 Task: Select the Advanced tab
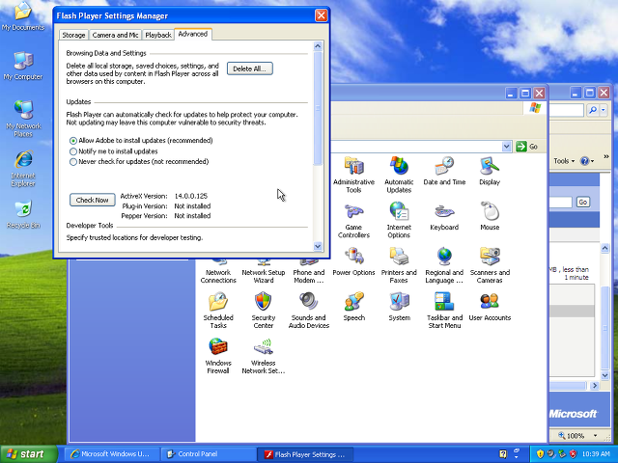(193, 35)
